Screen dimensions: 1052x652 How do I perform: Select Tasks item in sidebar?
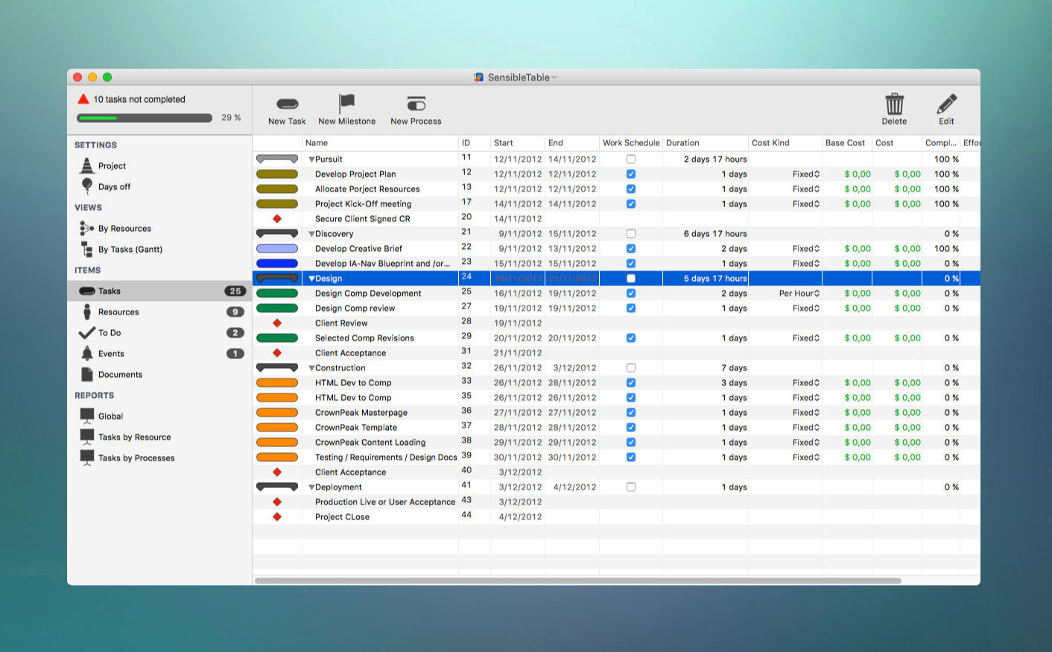pyautogui.click(x=159, y=291)
